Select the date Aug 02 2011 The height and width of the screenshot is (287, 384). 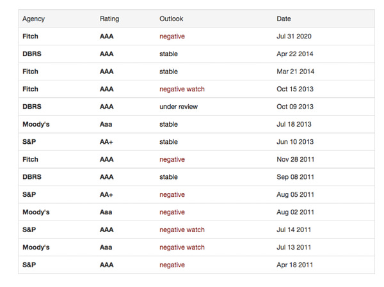[295, 212]
